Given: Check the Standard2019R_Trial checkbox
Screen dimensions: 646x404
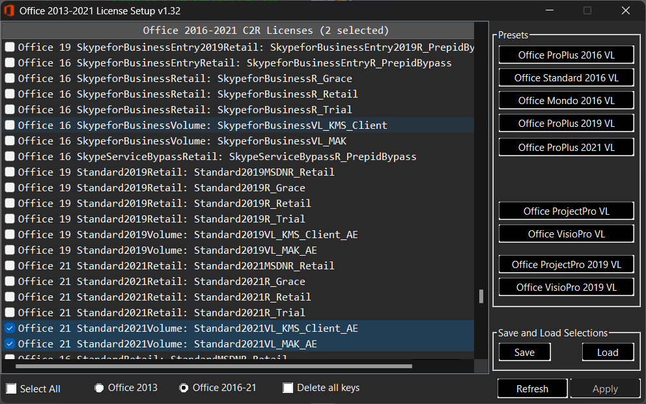Looking at the screenshot, I should [x=10, y=219].
